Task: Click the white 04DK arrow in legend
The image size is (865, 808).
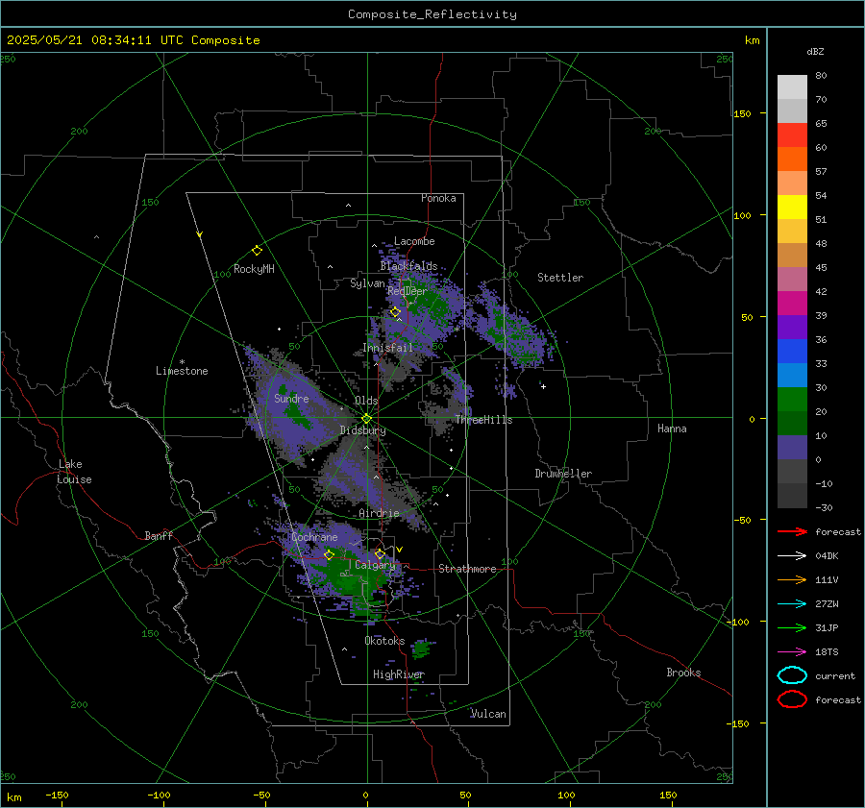Action: (x=792, y=556)
